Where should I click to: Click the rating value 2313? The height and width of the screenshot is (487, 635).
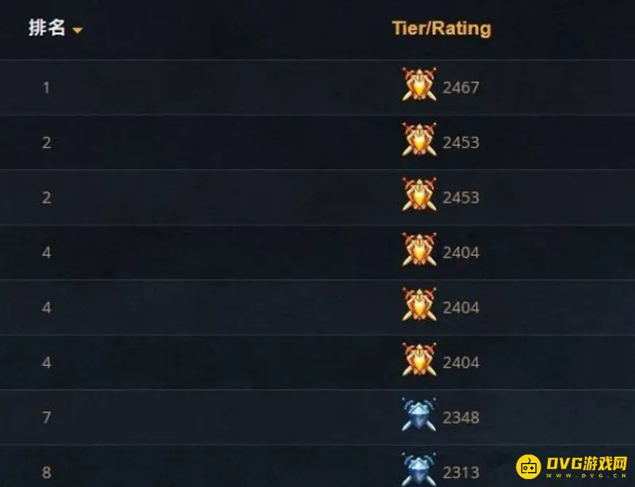(x=461, y=473)
